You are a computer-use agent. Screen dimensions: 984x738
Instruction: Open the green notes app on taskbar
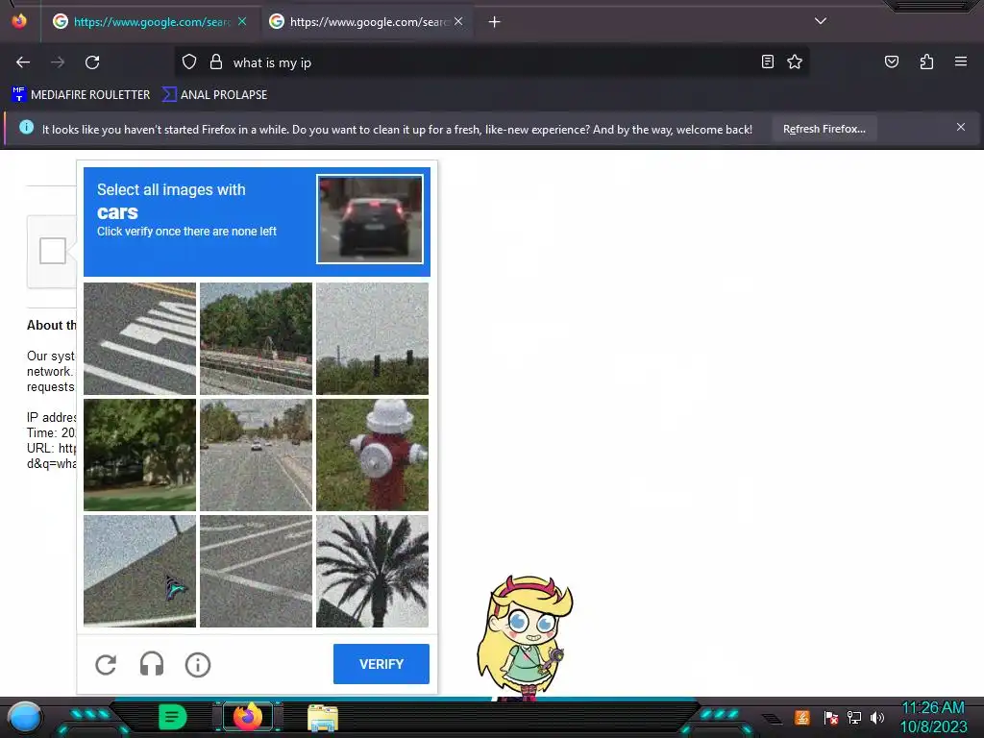(x=173, y=717)
